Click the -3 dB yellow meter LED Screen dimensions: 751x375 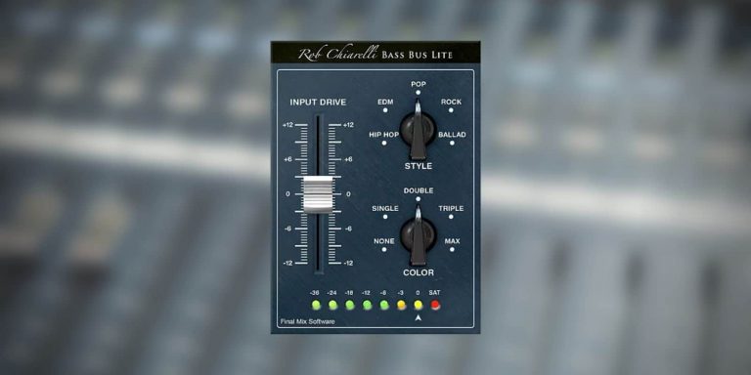[401, 305]
